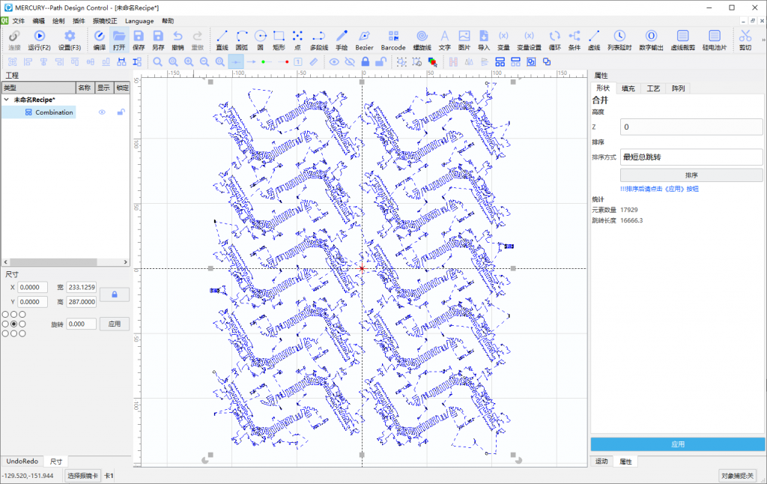Click the 对象捕捉:关 status button
The image size is (767, 484).
(x=738, y=476)
